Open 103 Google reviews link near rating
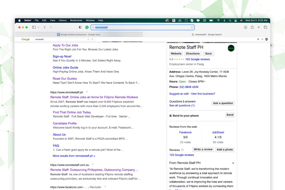 [197, 59]
